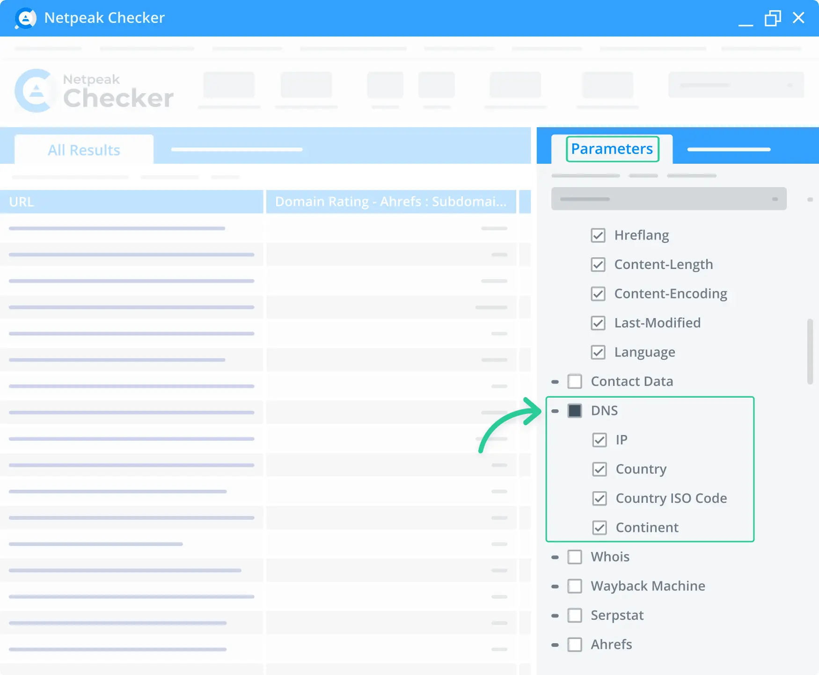Disable the Content-Encoding parameter

[x=598, y=294]
